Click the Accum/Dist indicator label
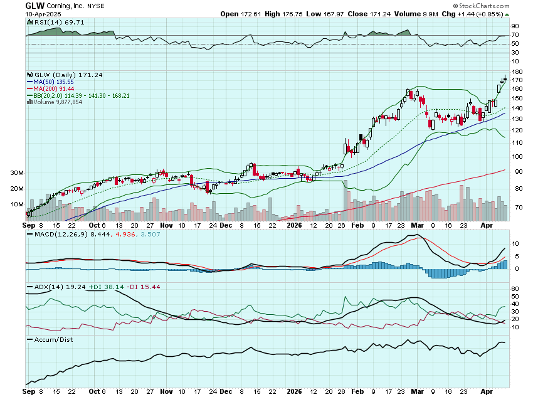The height and width of the screenshot is (397, 533). pos(53,340)
